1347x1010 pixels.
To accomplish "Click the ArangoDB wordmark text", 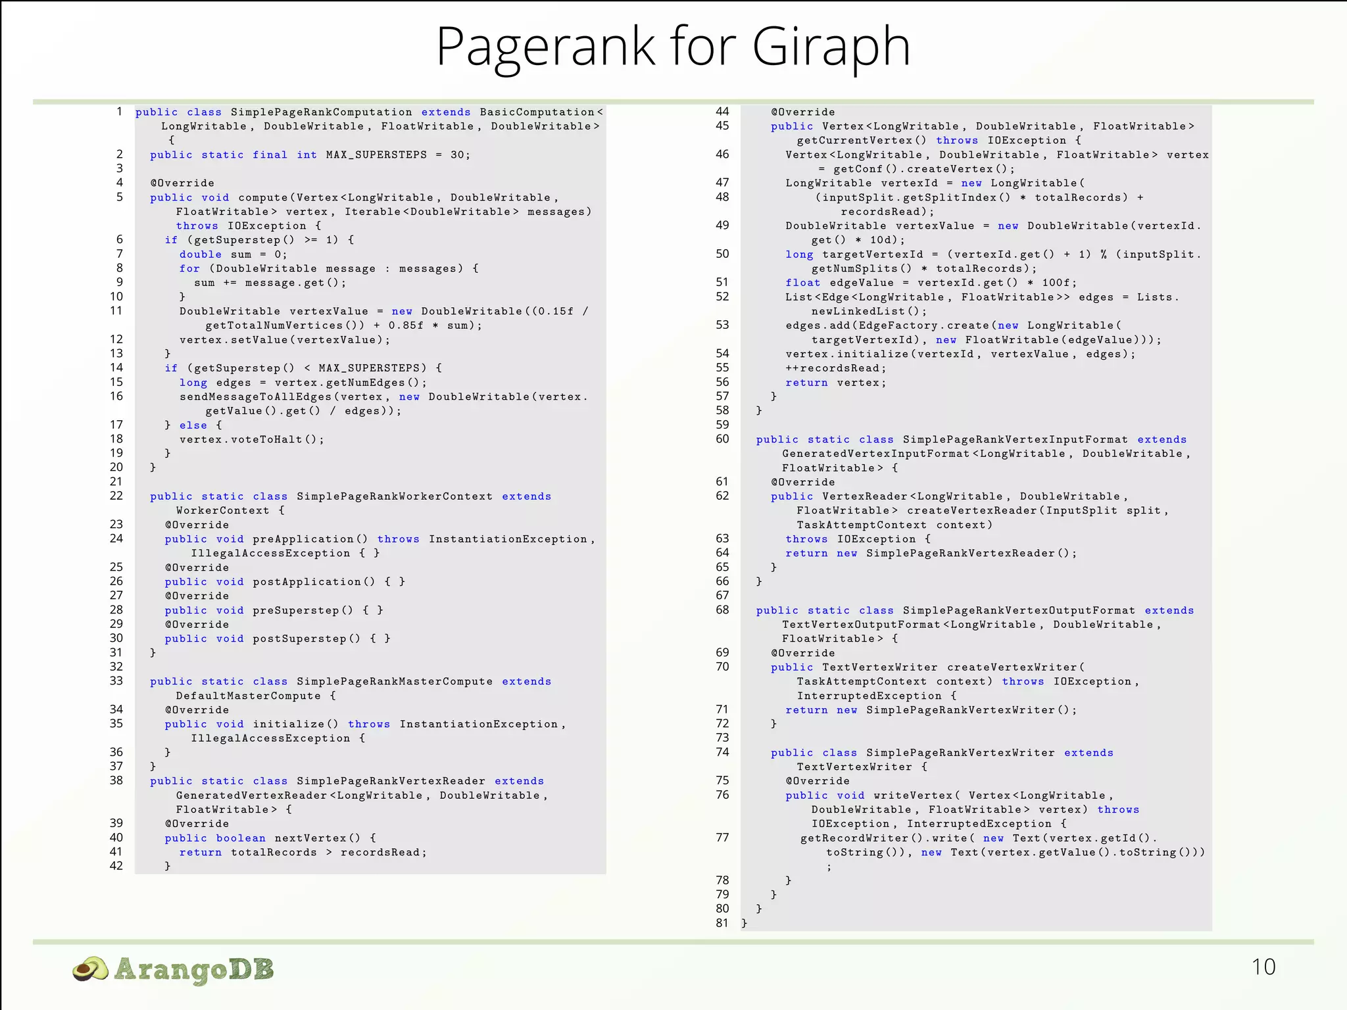I will (194, 969).
